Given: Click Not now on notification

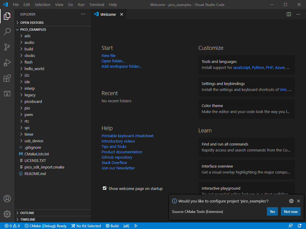Looking at the screenshot, I should click(291, 212).
